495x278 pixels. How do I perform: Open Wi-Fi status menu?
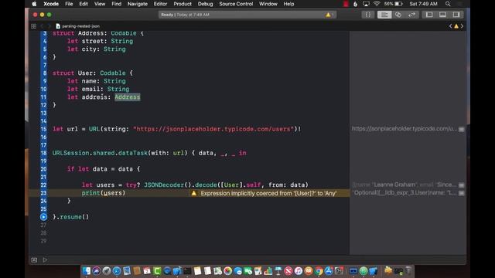coord(377,4)
